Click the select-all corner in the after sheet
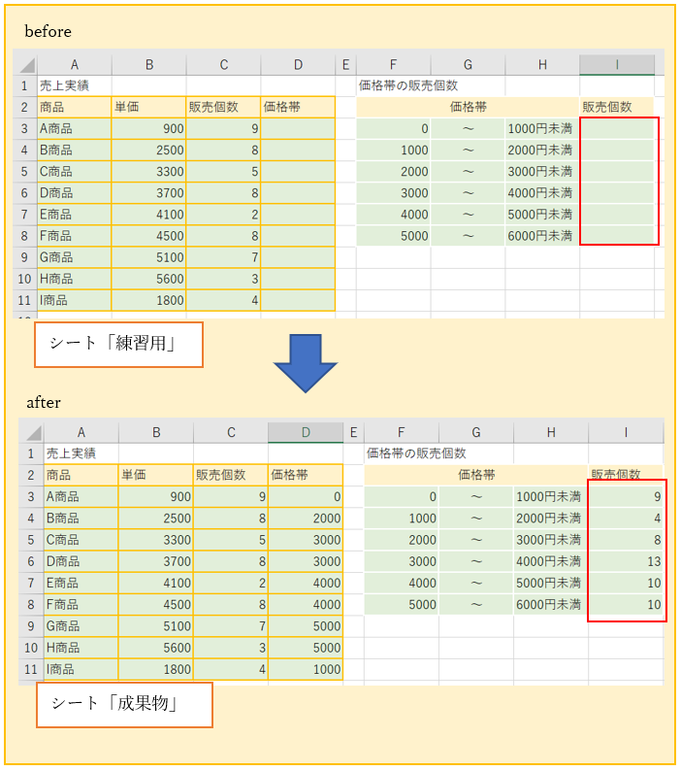 [x=32, y=432]
